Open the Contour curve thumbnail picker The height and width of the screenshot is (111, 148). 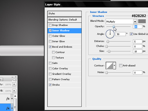[109, 65]
